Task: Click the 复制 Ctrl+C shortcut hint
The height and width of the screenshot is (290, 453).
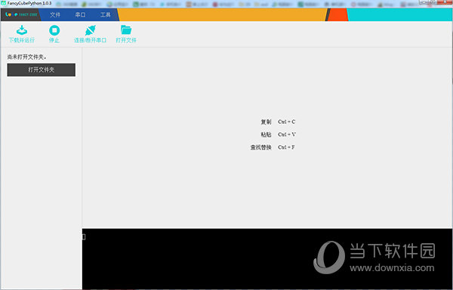Action: point(278,122)
